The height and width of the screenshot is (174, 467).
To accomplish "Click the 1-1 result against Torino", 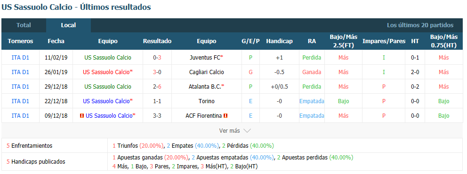I will 157,101.
